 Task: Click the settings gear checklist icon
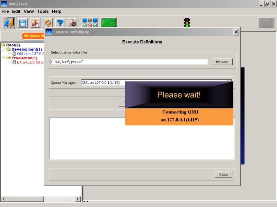[73, 23]
